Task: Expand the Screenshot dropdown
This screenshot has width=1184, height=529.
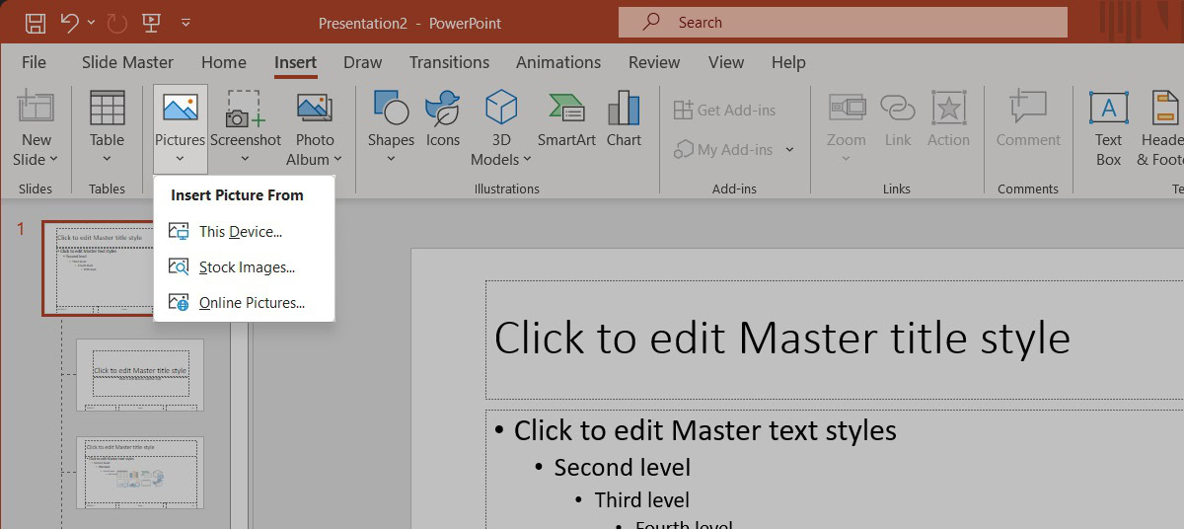Action: pyautogui.click(x=246, y=158)
